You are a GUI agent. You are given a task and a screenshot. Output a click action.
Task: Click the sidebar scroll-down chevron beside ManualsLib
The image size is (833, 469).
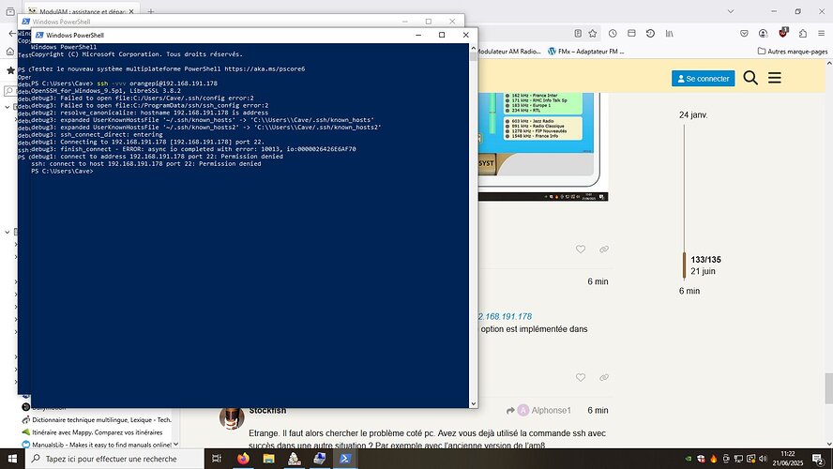[175, 444]
